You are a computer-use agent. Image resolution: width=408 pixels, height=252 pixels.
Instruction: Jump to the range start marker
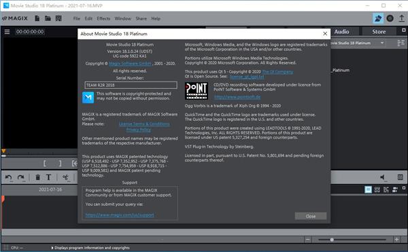(74, 164)
